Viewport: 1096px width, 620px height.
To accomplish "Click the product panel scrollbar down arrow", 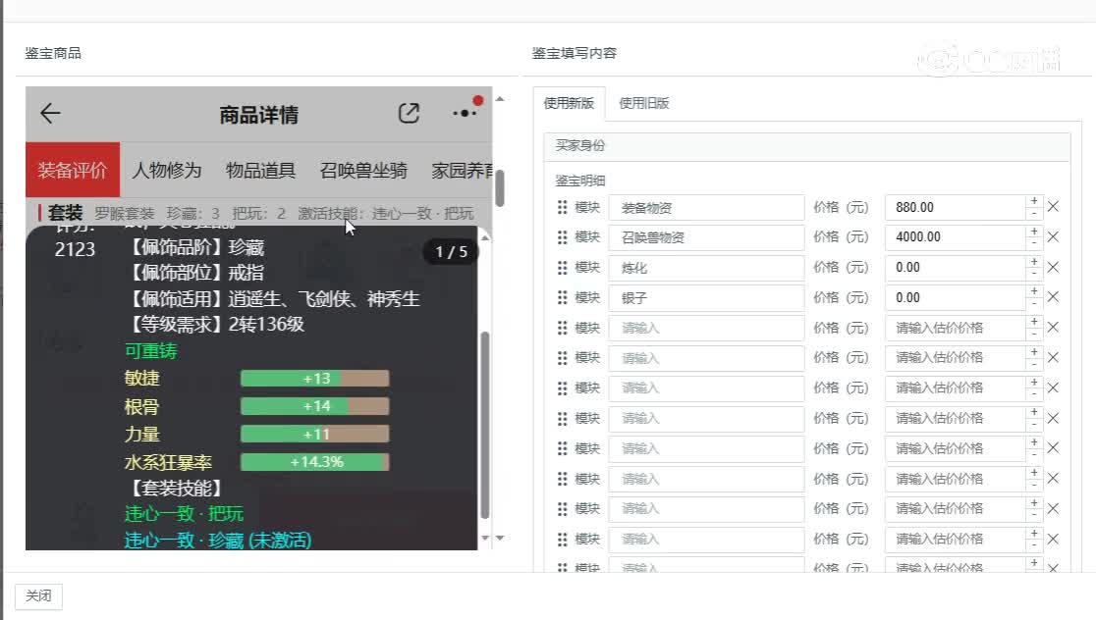I will click(x=499, y=538).
